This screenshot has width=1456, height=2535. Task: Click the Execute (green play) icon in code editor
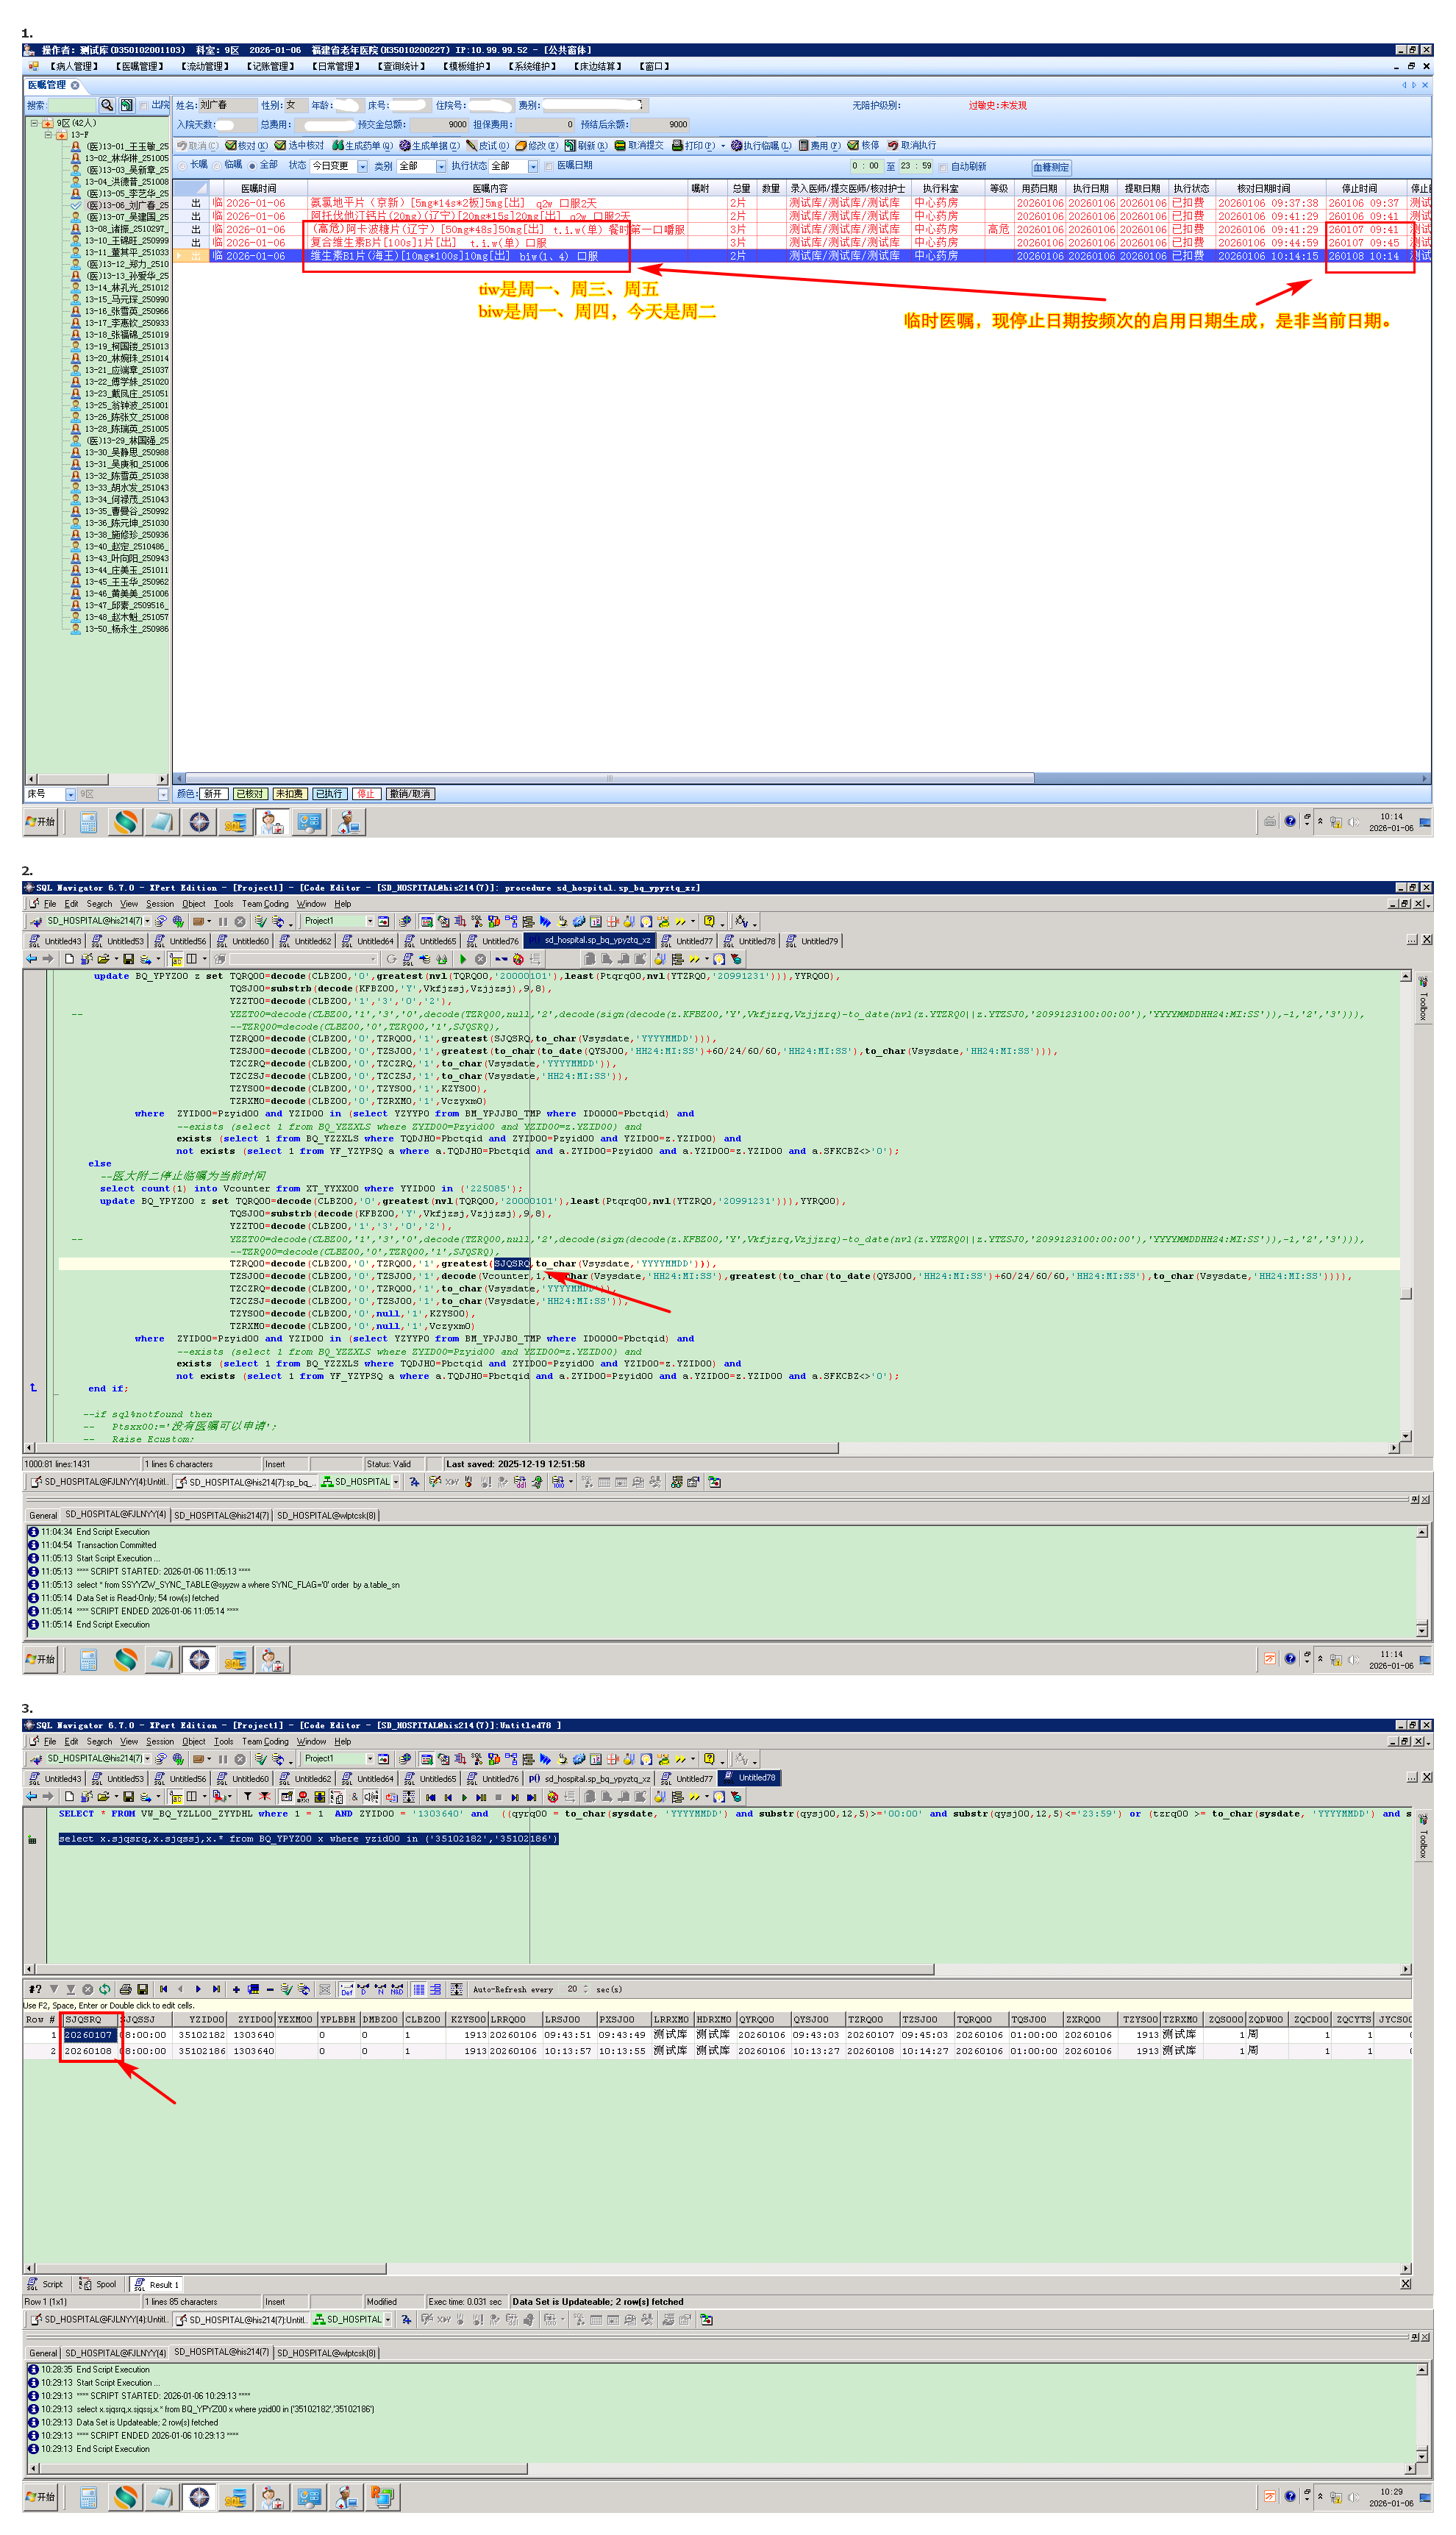click(463, 959)
